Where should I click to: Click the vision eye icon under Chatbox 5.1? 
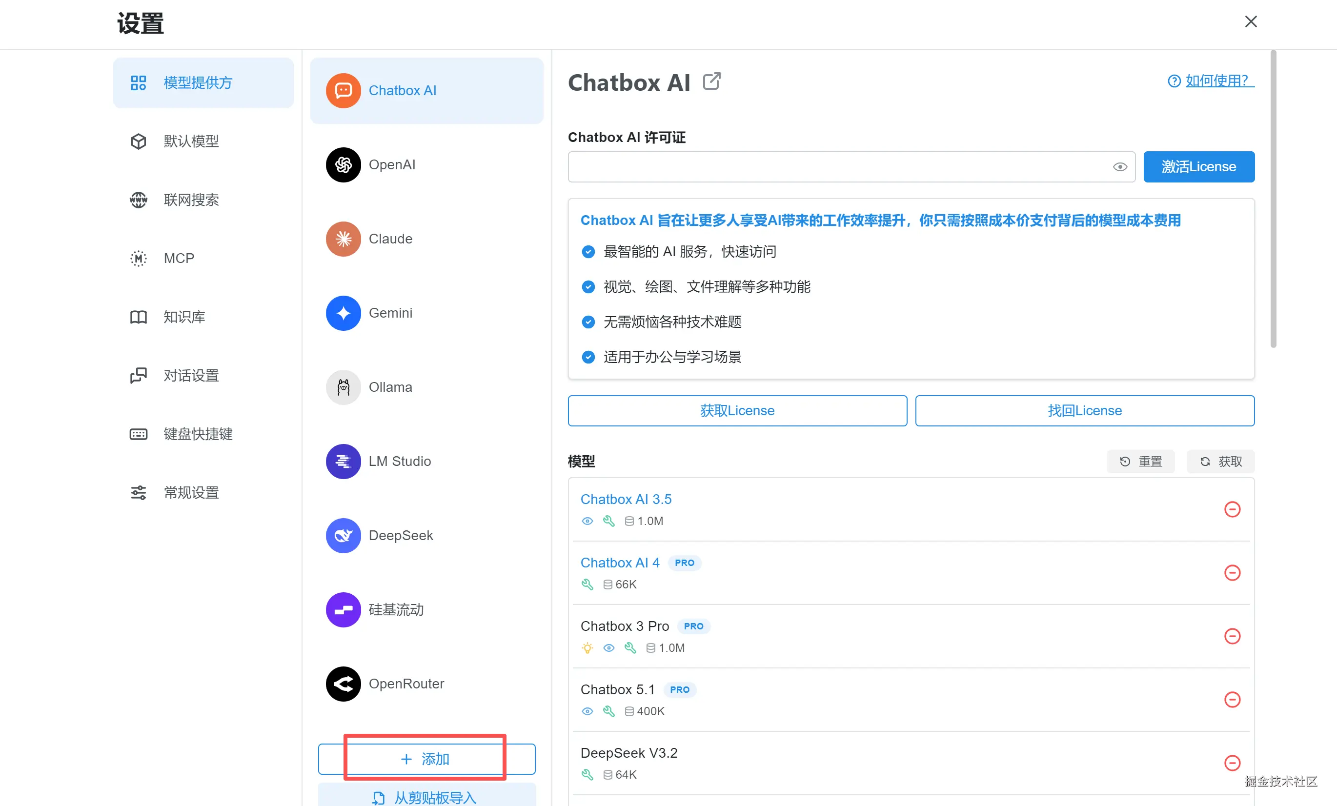(x=587, y=712)
